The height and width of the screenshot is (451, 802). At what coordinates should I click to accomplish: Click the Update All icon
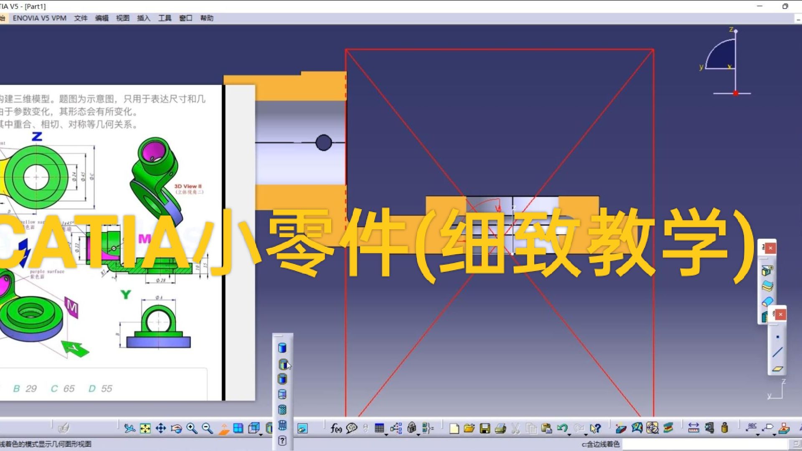tap(621, 428)
